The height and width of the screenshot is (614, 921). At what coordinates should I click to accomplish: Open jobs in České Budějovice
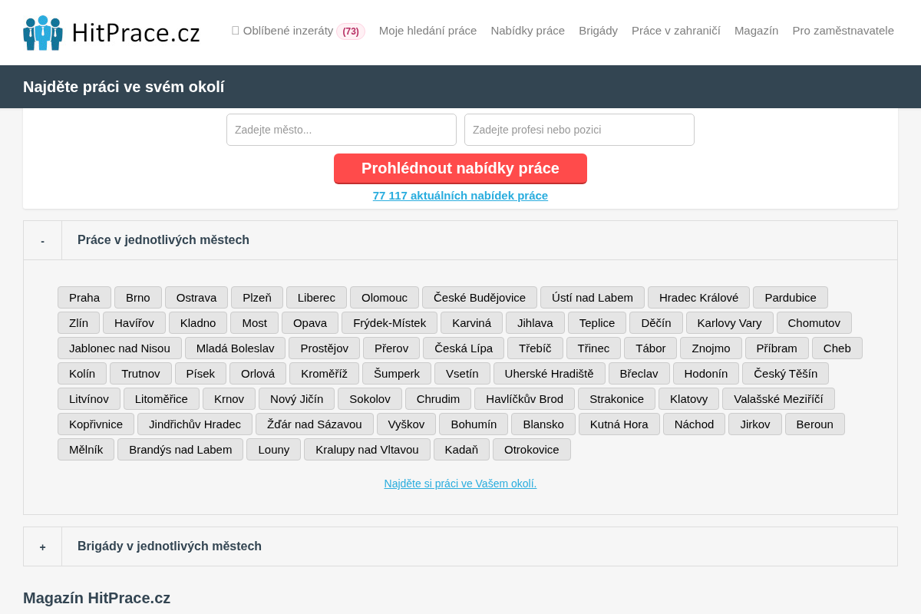pos(480,298)
